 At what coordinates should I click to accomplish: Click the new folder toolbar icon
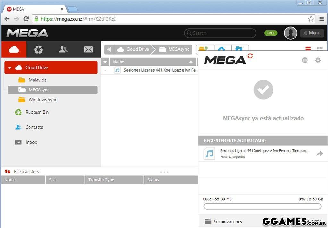(x=204, y=49)
